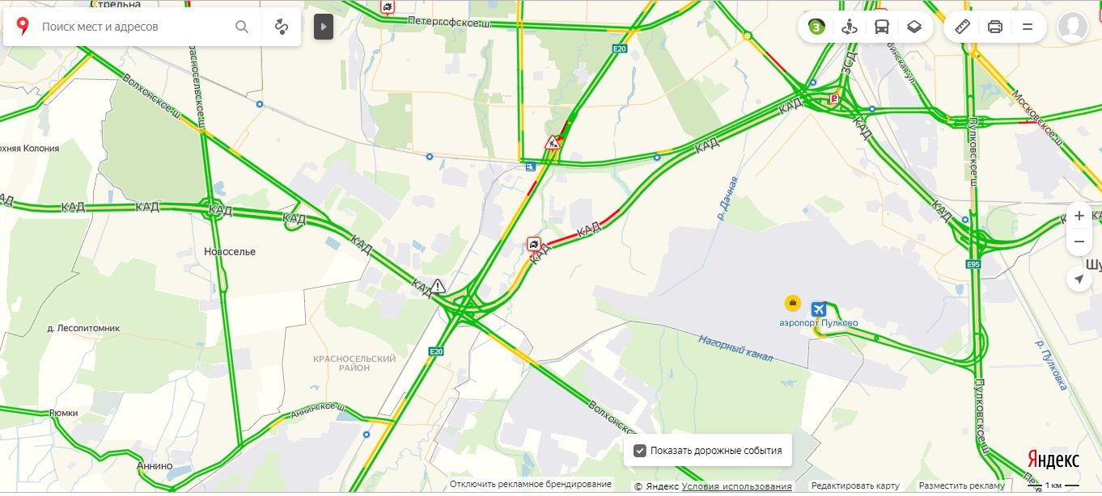Click the print map icon
Viewport: 1102px width, 496px height.
pyautogui.click(x=995, y=27)
